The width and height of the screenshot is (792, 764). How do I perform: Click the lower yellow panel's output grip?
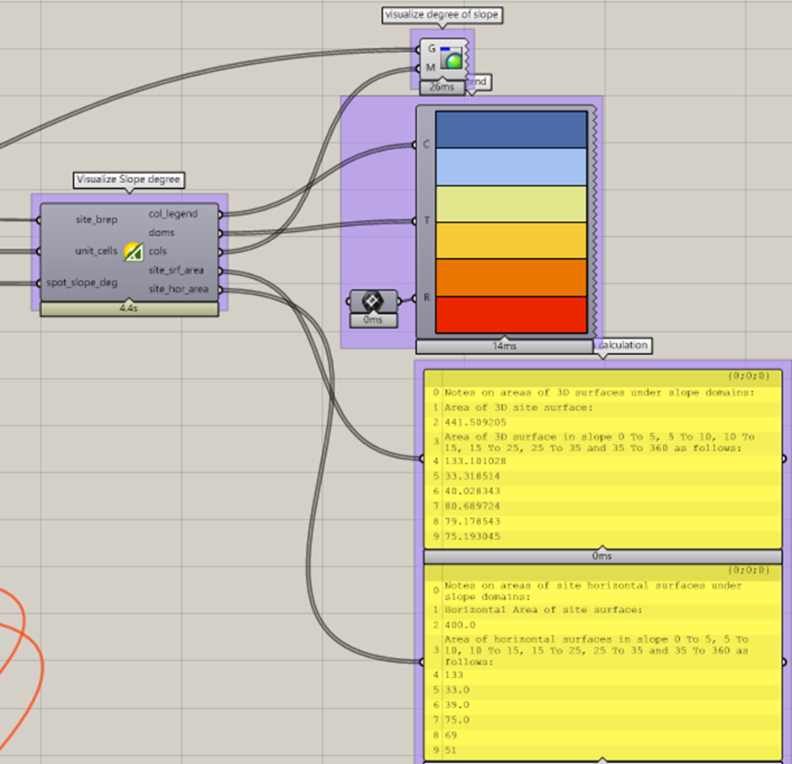click(784, 662)
